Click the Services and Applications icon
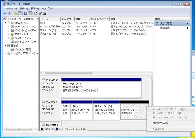 coord(8,53)
